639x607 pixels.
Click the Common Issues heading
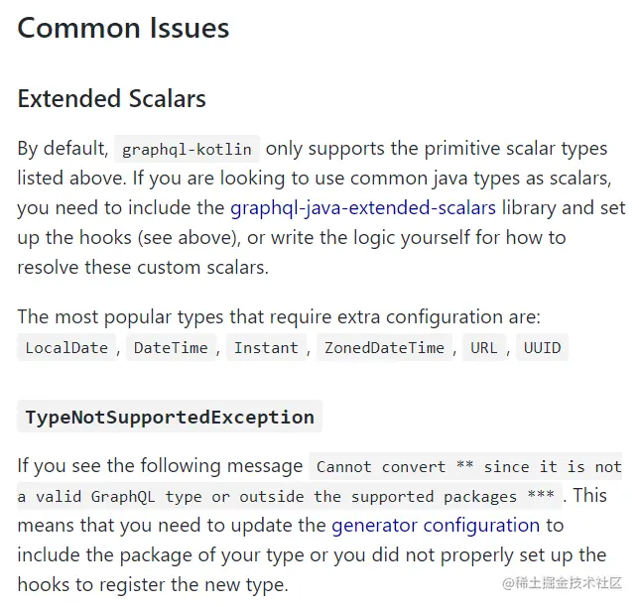coord(123,28)
